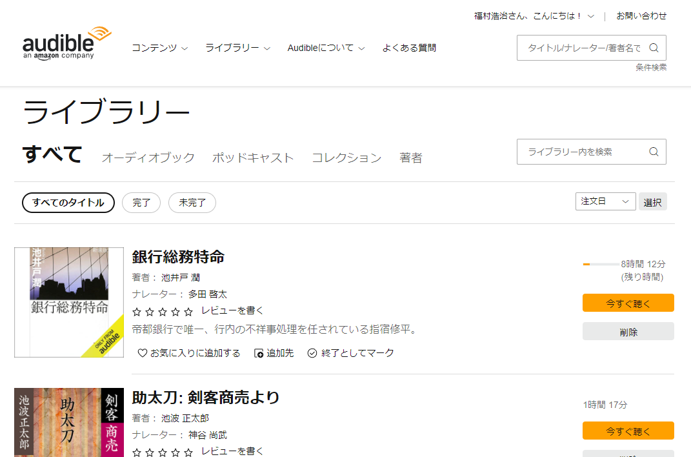Open the 銀行総務特命 cover thumbnail
This screenshot has height=457, width=691.
pos(69,302)
